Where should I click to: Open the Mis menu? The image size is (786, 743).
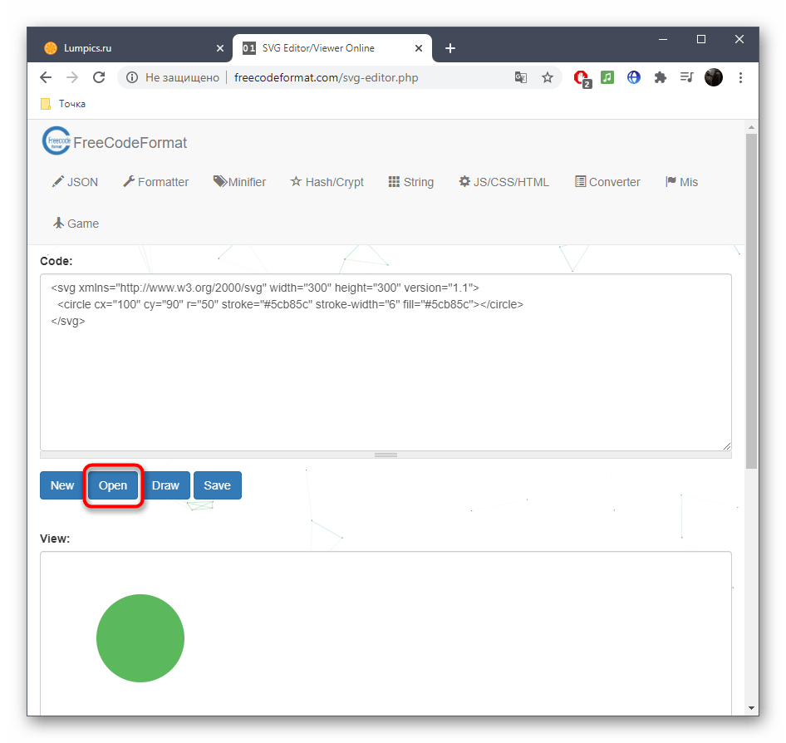682,182
